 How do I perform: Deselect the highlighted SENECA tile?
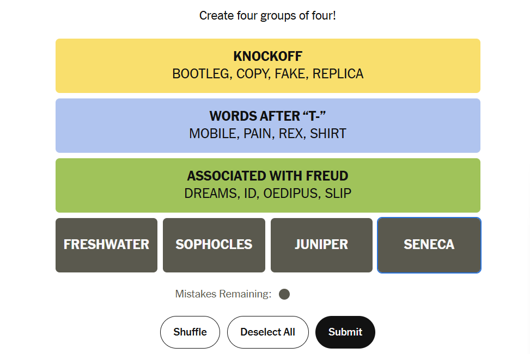coord(429,245)
